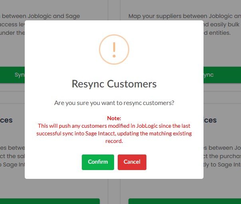Click the red note about pushing modified customers
The height and width of the screenshot is (204, 241).
coord(114,133)
